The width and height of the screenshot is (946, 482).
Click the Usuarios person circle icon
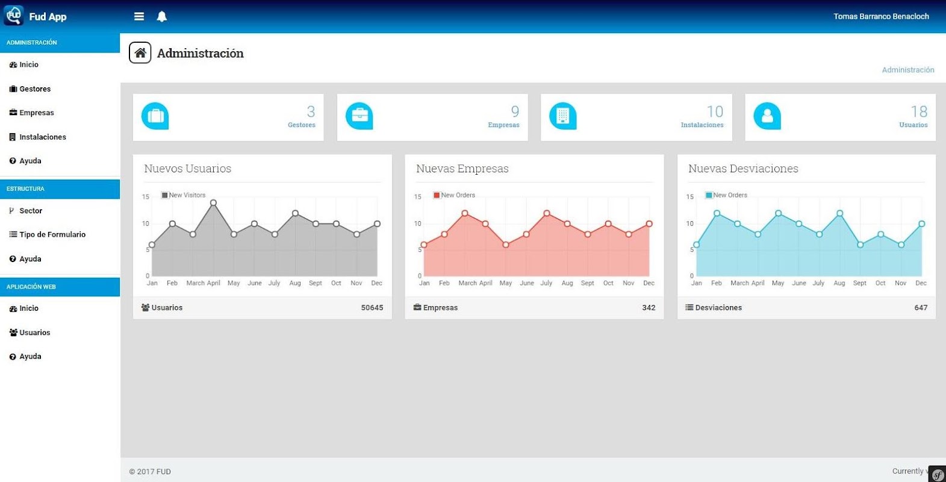tap(767, 116)
